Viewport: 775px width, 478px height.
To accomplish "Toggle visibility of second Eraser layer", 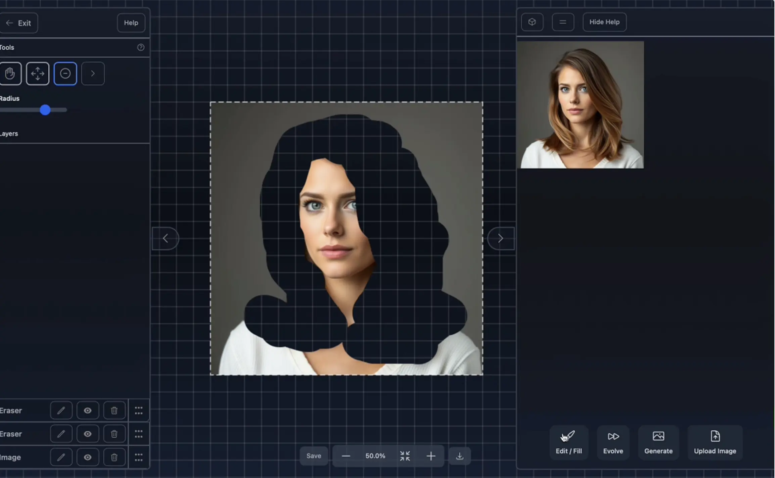I will [x=87, y=433].
